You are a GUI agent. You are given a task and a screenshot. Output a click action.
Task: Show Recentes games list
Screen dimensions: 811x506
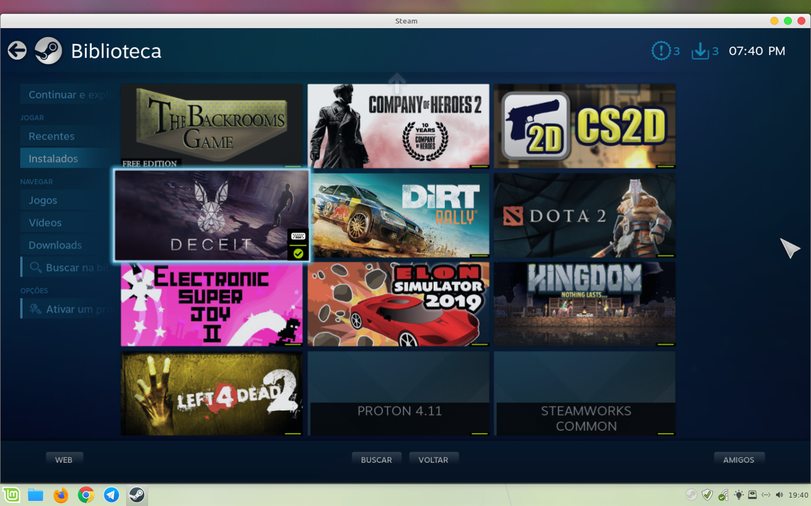pos(68,136)
